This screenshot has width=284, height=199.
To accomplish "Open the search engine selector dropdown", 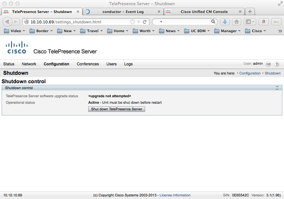I will 161,22.
